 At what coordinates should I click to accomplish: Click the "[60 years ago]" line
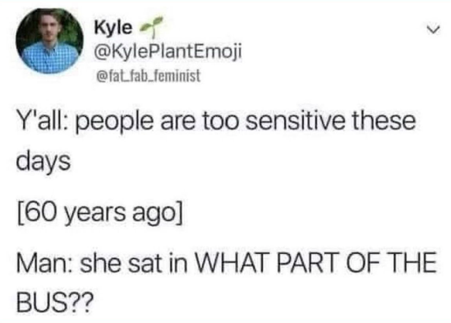pyautogui.click(x=99, y=213)
